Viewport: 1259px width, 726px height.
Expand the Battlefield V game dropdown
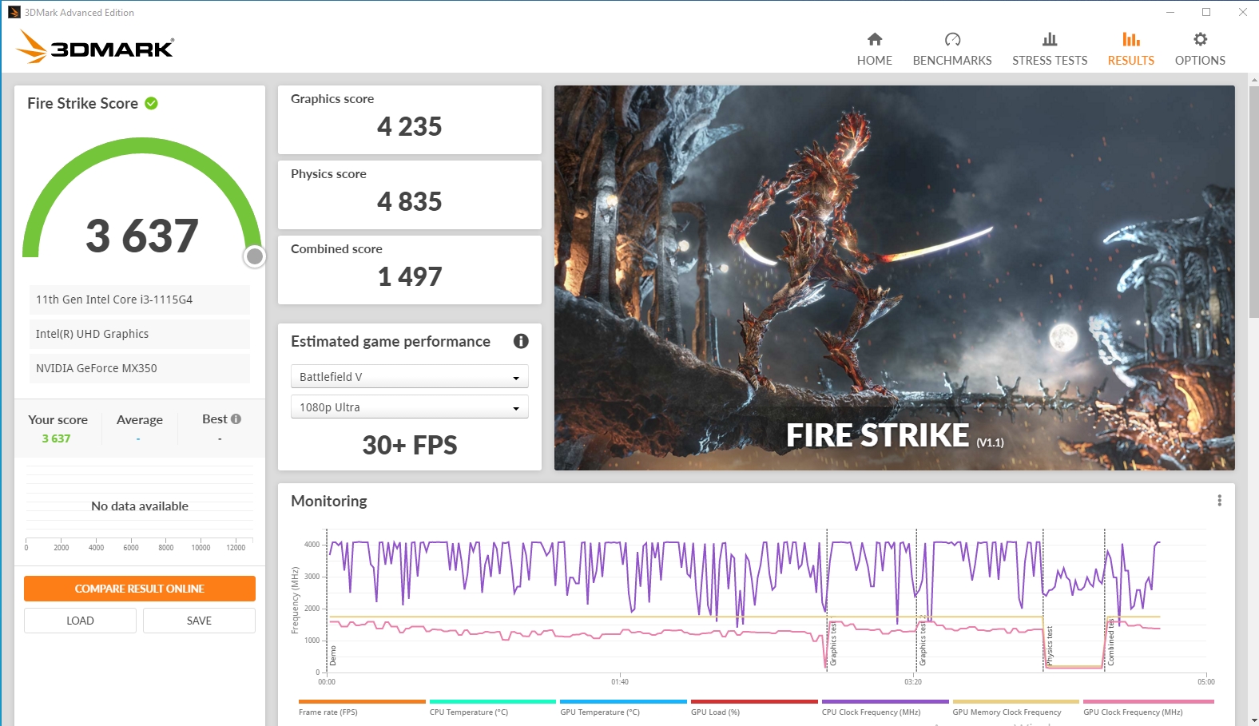click(409, 377)
